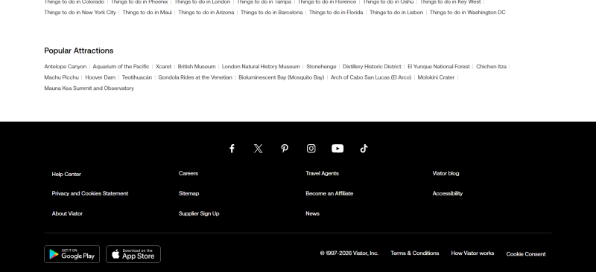Go to About Viator
The height and width of the screenshot is (272, 596).
tap(67, 213)
